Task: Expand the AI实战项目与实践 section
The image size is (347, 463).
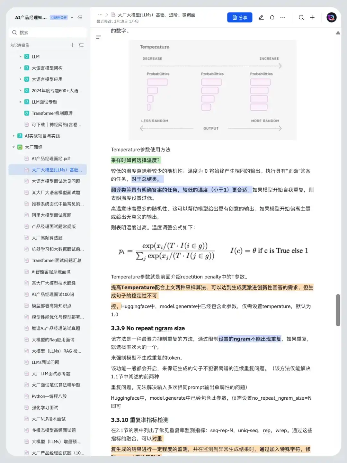Action: [13, 136]
